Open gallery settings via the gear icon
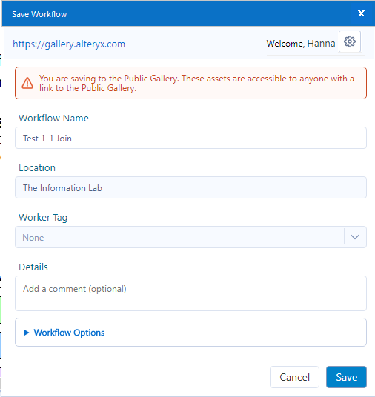Viewport: 375px width, 397px height. tap(350, 41)
